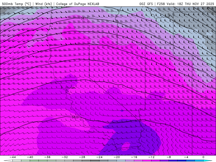Screen dimensions: 216x162
Task: Click the 5670 height contour label
Action: coord(85,18)
